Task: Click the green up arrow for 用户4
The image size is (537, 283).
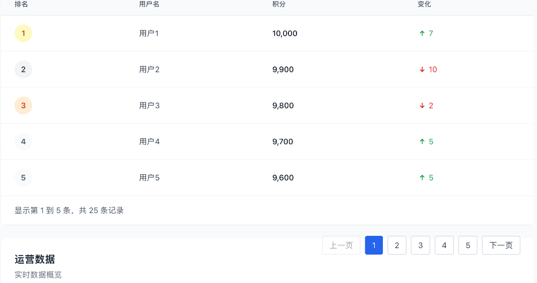Action: pyautogui.click(x=422, y=141)
